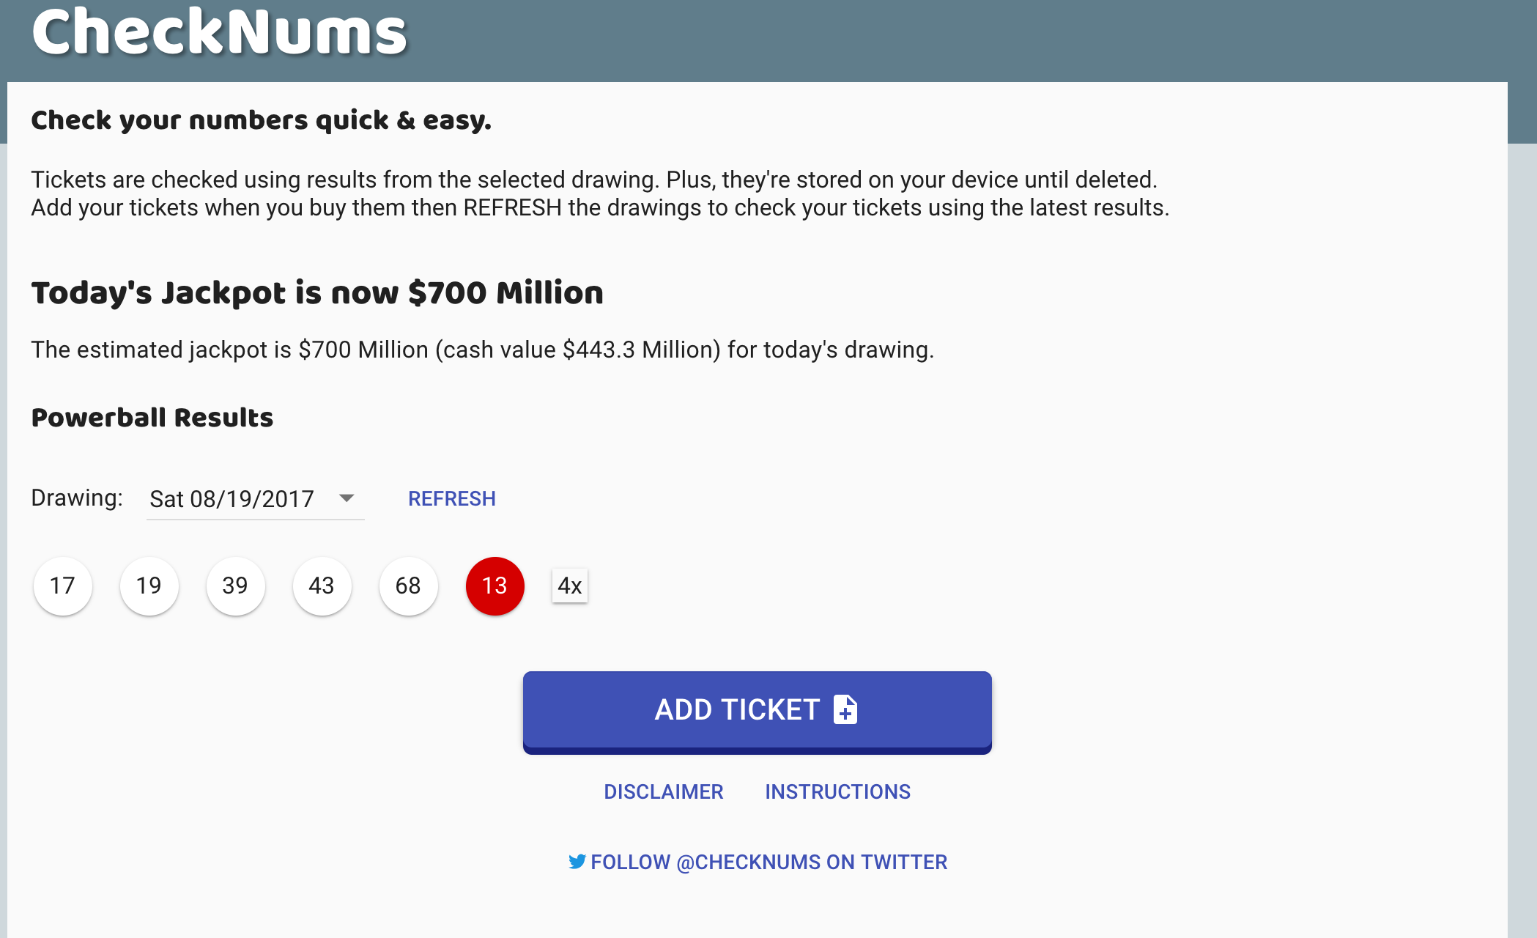
Task: Select the white ball showing 68
Action: tap(408, 586)
